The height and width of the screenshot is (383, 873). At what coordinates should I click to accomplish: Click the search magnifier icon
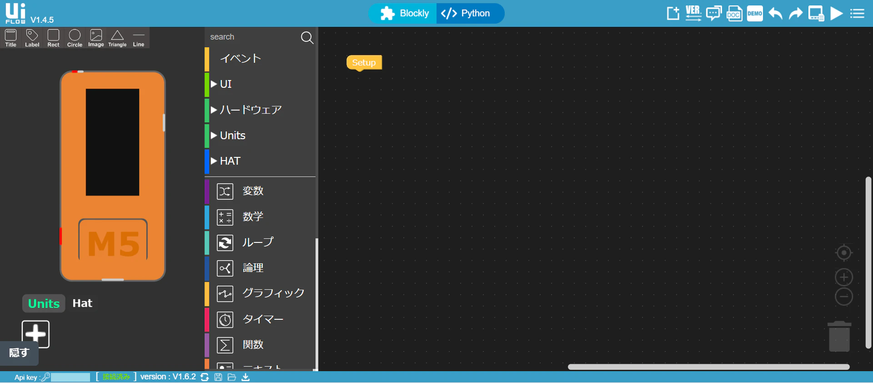point(307,37)
